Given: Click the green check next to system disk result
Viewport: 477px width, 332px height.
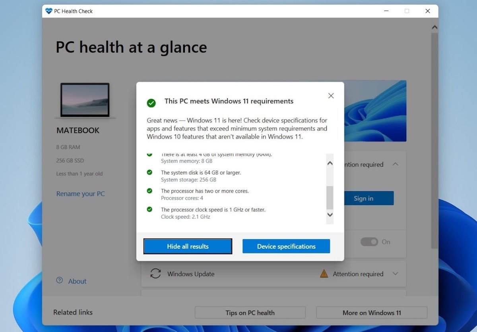Looking at the screenshot, I should pos(149,173).
